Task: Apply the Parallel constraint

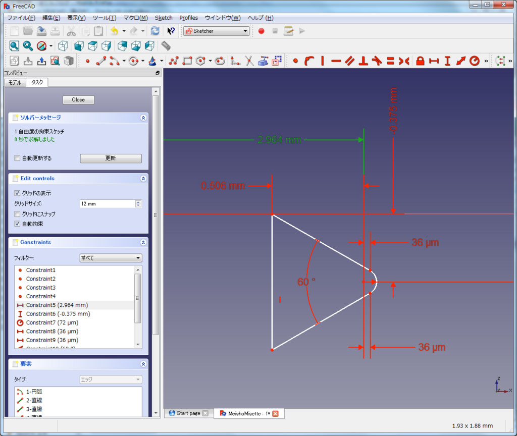Action: point(350,61)
